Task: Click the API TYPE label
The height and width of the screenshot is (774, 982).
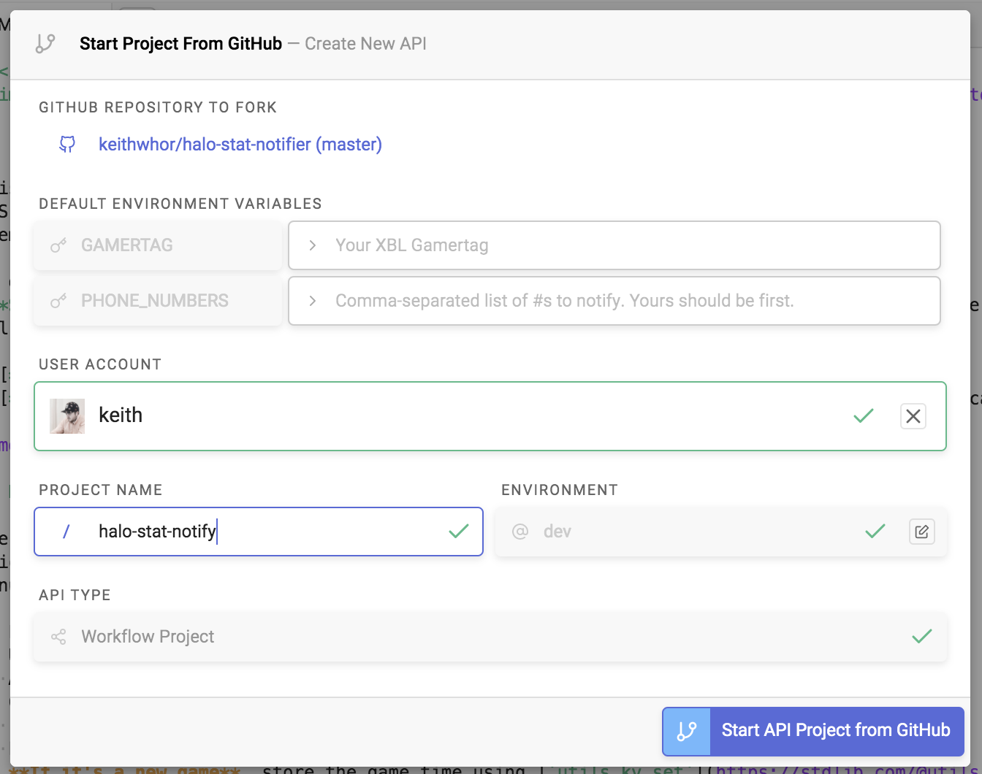Action: point(75,595)
